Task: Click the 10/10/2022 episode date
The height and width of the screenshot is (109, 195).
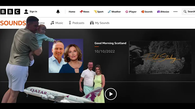Action: (105, 51)
